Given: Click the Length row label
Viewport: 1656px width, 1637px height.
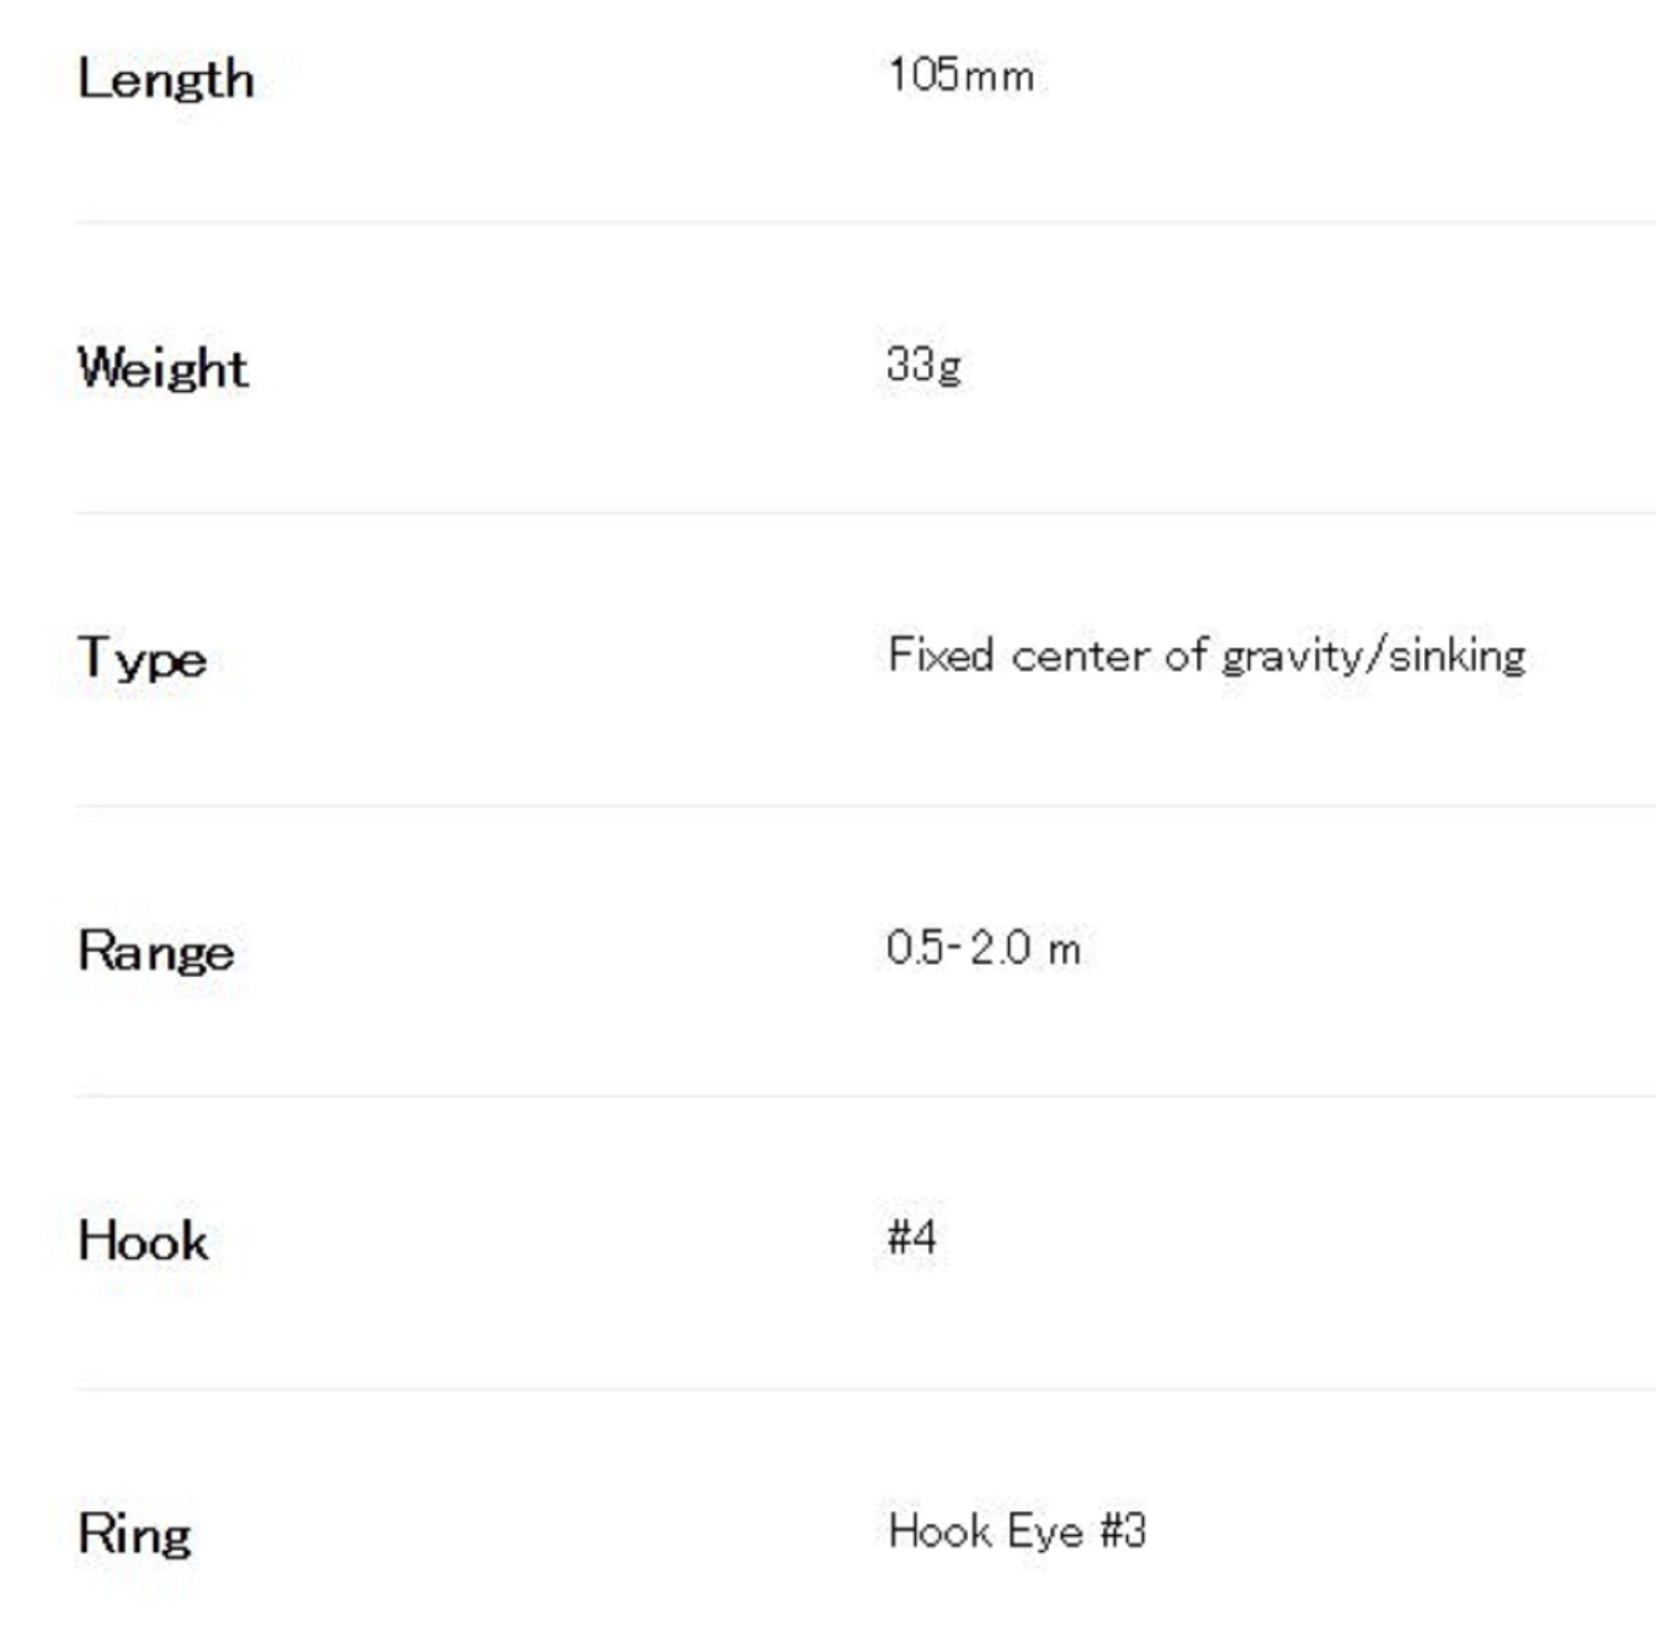Looking at the screenshot, I should tap(166, 79).
